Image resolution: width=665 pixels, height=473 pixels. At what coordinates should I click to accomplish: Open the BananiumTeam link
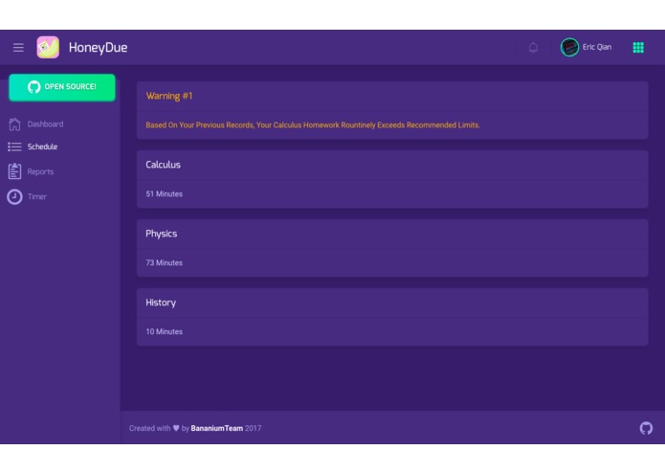point(216,428)
